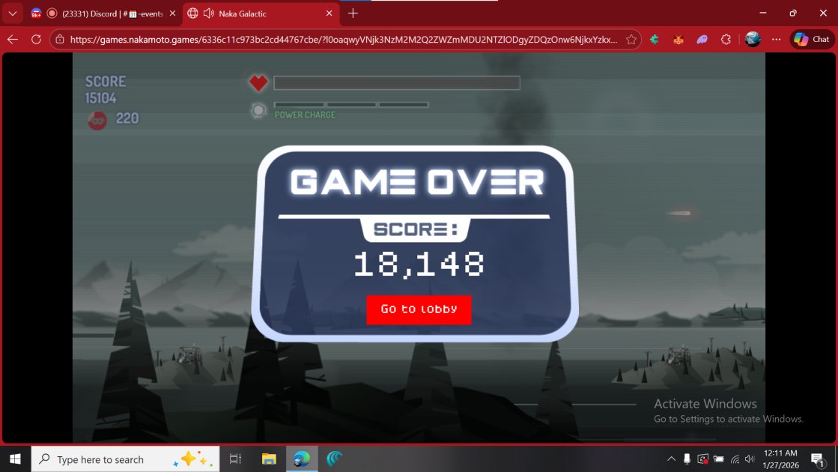Screen dimensions: 838x472
Task: Click the taskbar search box
Action: pos(125,459)
